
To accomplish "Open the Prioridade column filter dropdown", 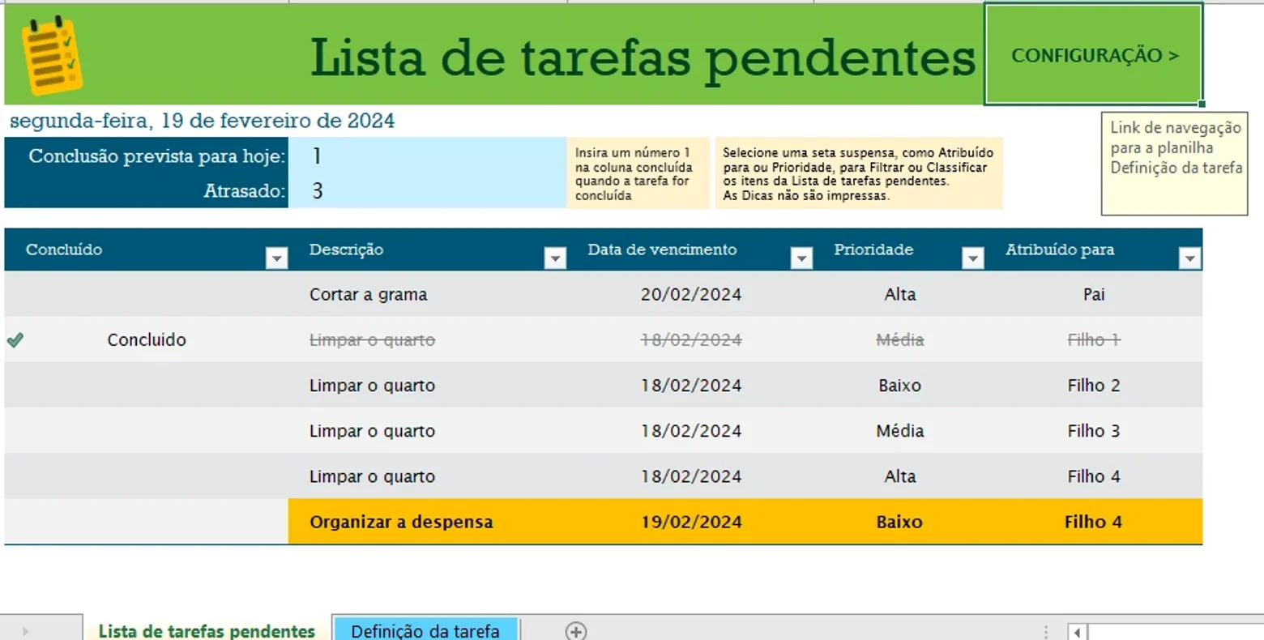I will point(972,258).
